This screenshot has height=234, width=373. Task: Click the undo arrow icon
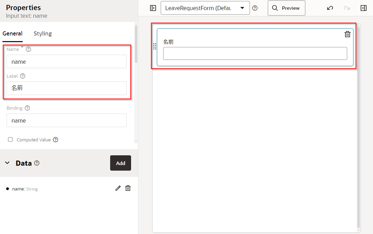tap(330, 8)
